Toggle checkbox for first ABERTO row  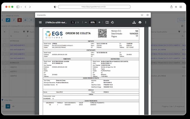(x=5, y=67)
